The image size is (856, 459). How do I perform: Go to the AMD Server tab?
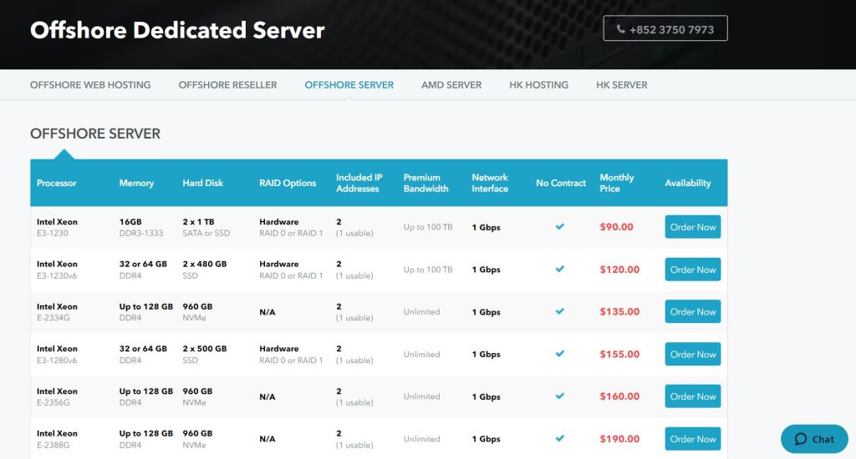[451, 85]
